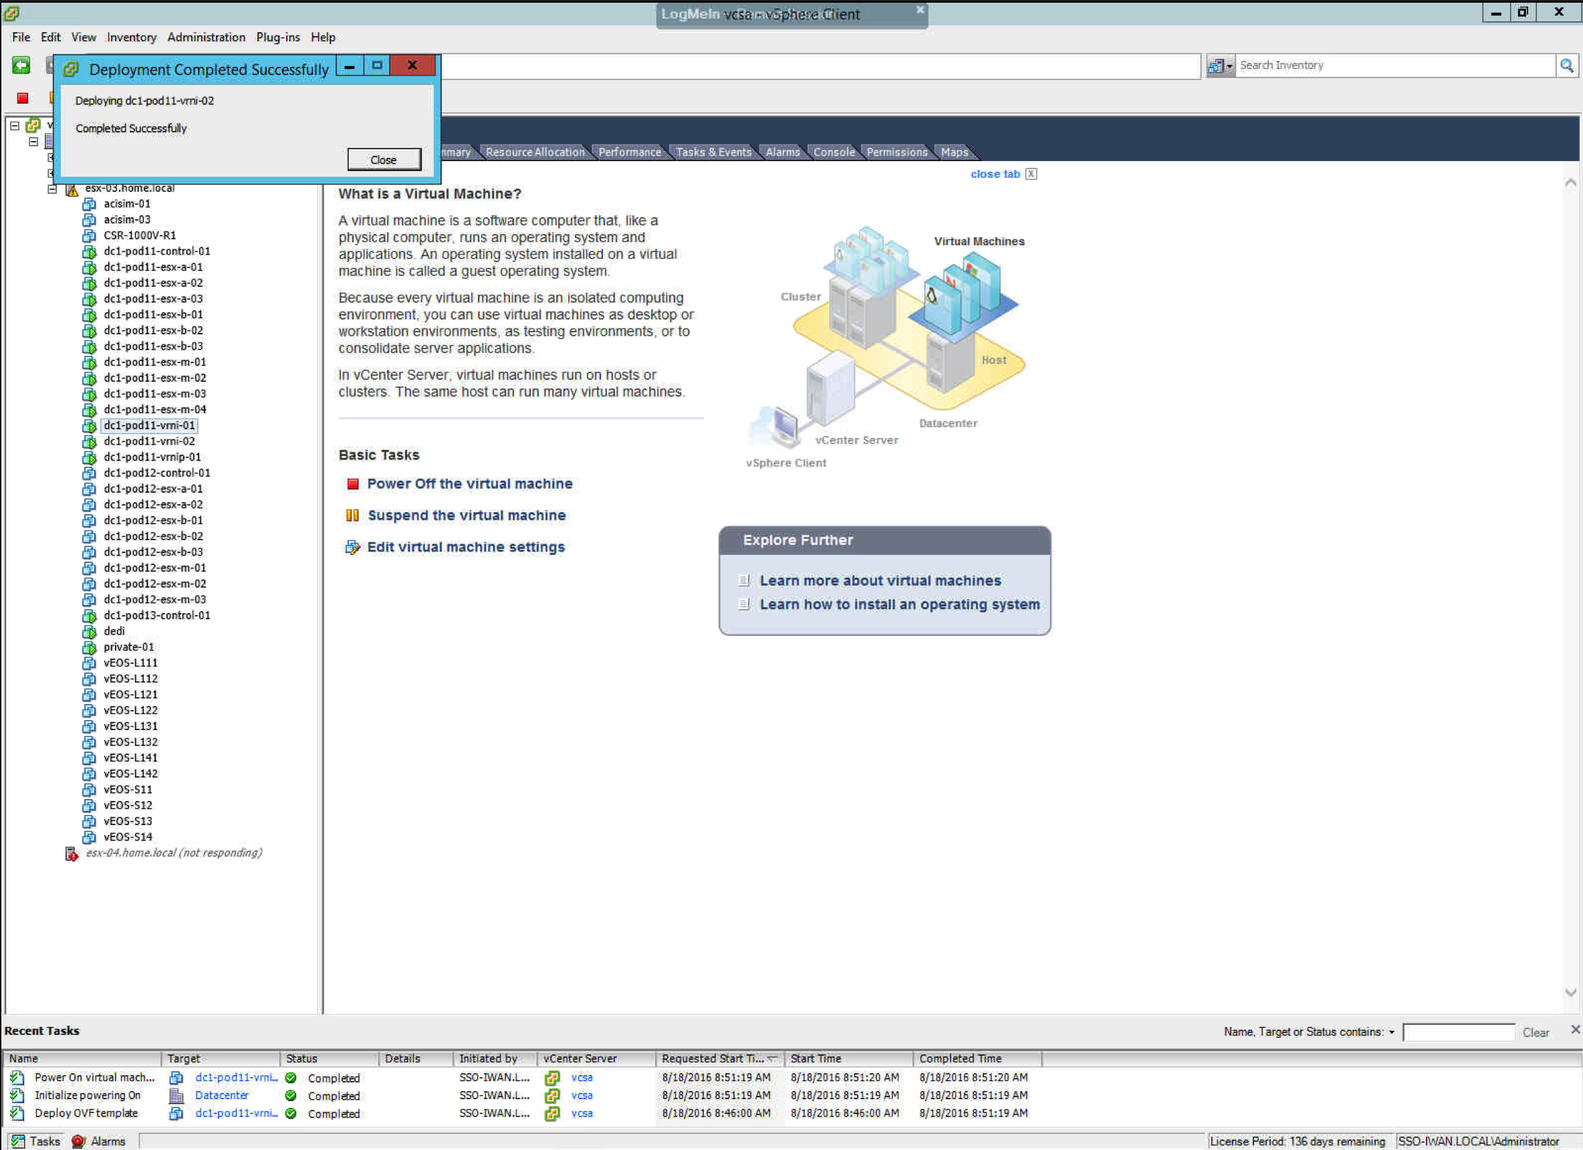Image resolution: width=1583 pixels, height=1150 pixels.
Task: Click the Power Off the virtual machine link
Action: point(469,484)
